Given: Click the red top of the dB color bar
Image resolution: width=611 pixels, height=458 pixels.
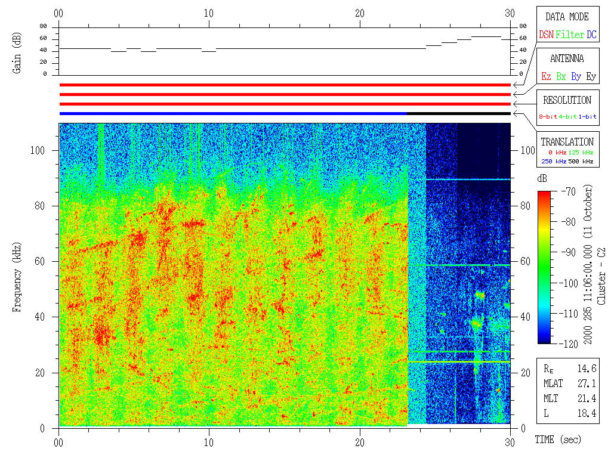Looking at the screenshot, I should [544, 194].
